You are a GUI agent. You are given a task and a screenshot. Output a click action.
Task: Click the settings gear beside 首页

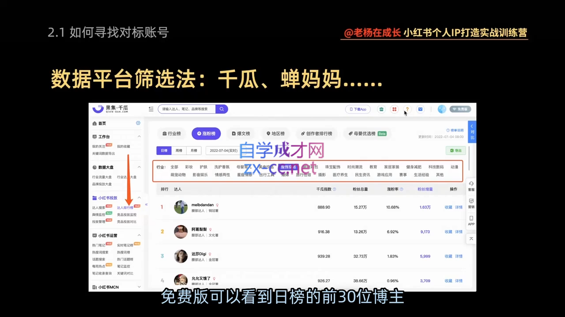[x=138, y=123]
